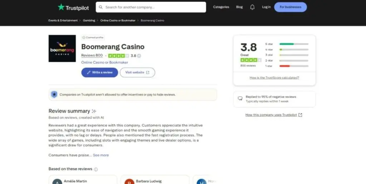The width and height of the screenshot is (366, 184).
Task: Select the 1-star rating filter row
Action: [x=287, y=66]
